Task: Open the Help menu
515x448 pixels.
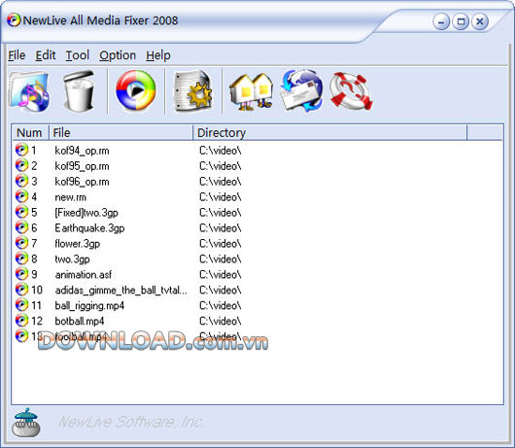Action: (x=158, y=55)
